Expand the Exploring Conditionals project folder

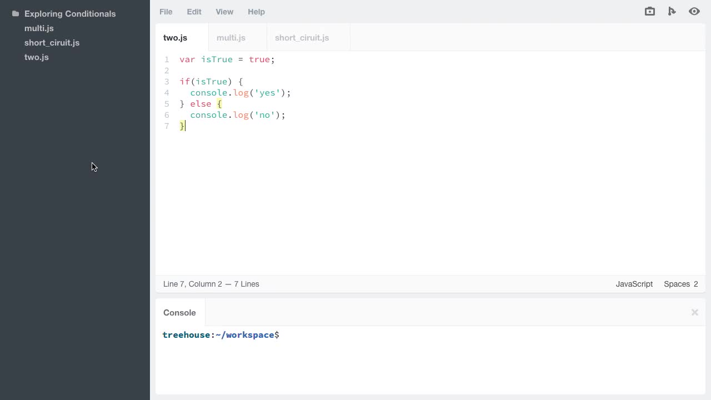point(70,13)
